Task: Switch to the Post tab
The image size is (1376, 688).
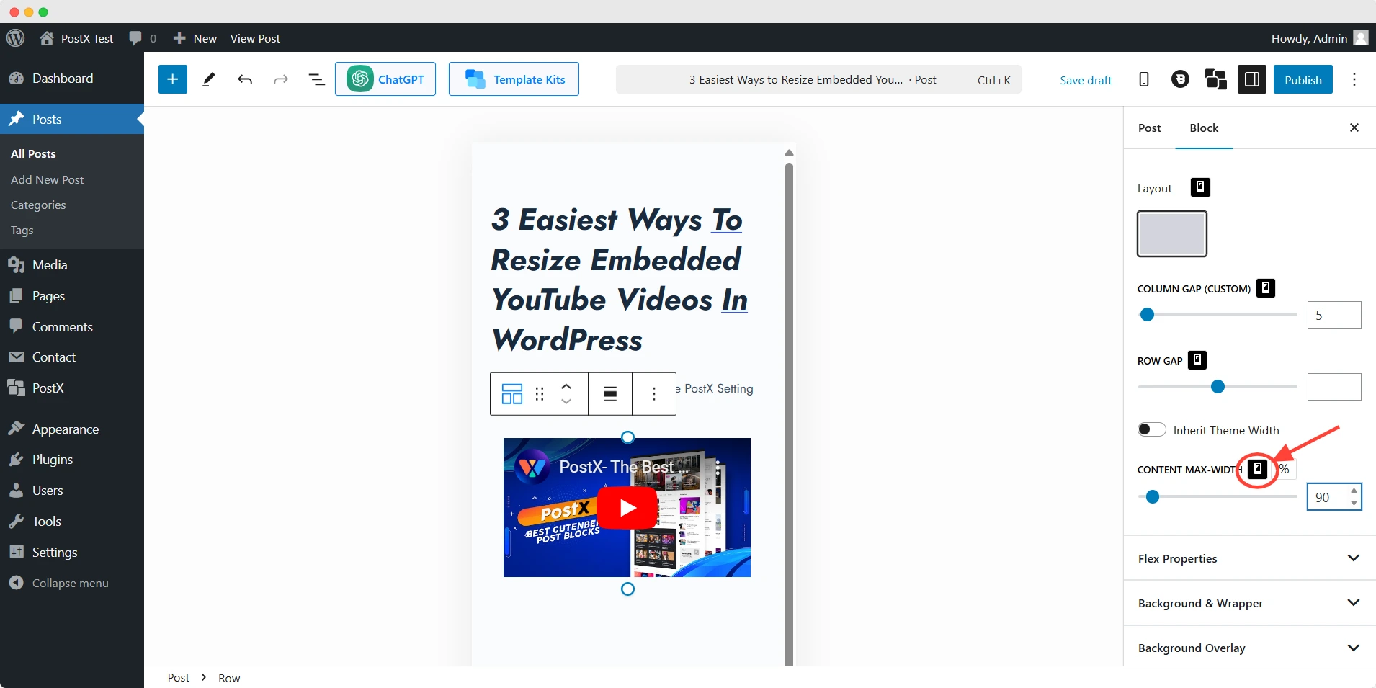Action: tap(1150, 128)
